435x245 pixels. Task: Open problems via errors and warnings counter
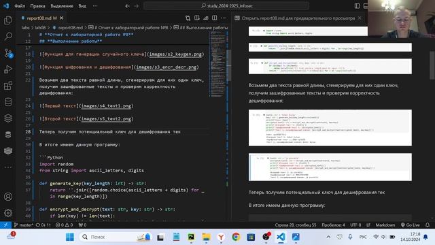point(64,225)
